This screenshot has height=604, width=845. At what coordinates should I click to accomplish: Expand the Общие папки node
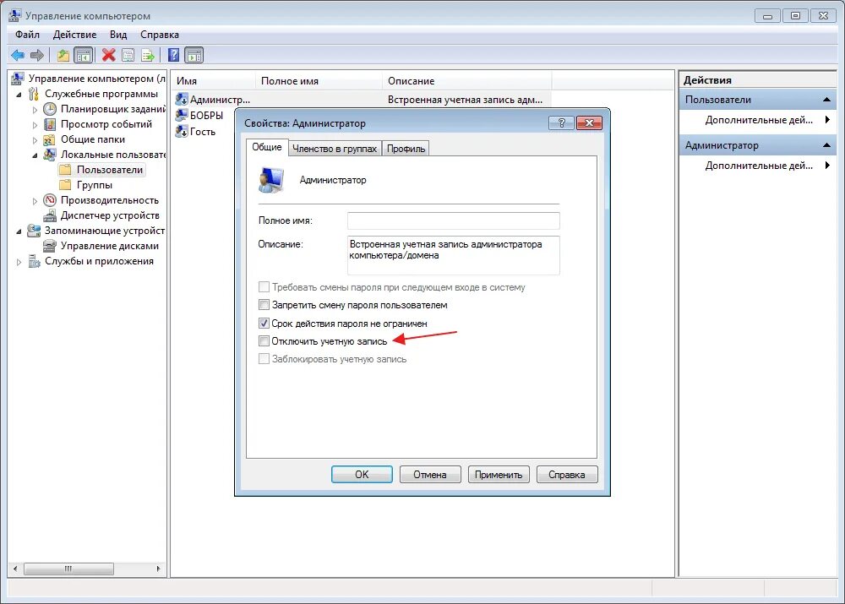point(35,140)
